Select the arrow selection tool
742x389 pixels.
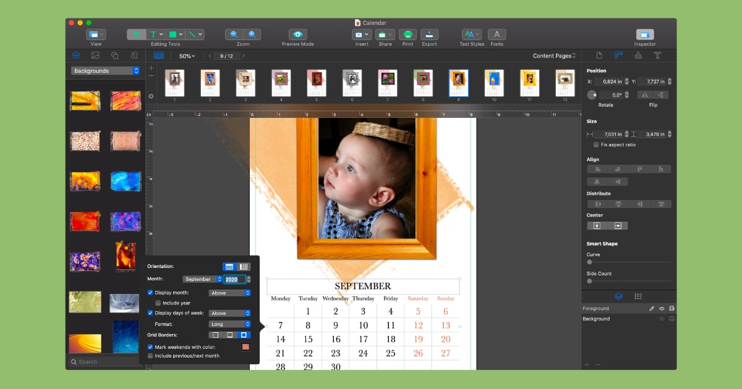tap(137, 35)
